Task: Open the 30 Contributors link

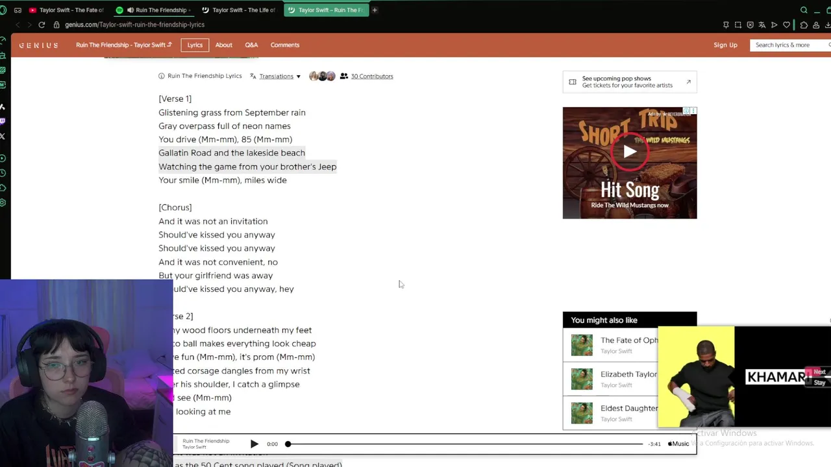Action: click(x=372, y=76)
